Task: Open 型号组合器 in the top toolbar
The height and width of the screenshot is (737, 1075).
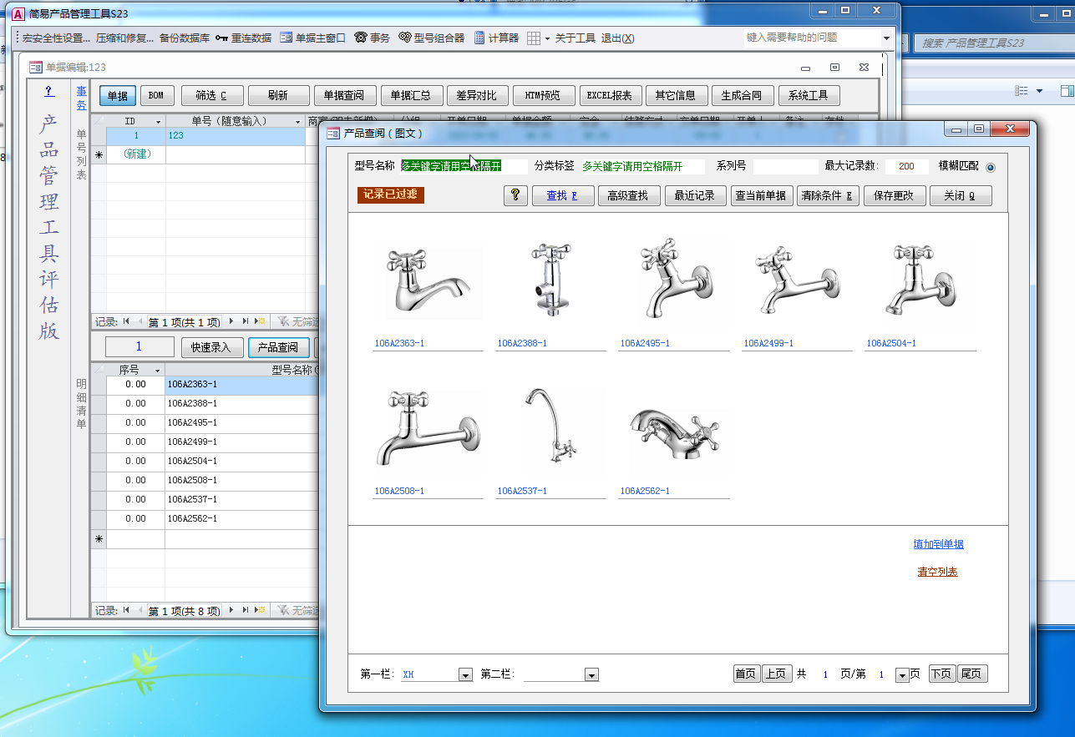Action: coord(431,38)
